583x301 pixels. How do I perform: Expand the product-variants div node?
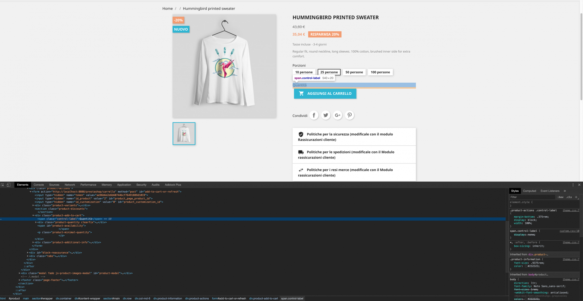coord(33,205)
